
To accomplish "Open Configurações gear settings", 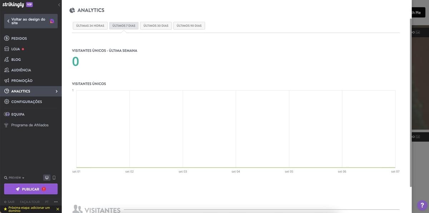I will click(31, 101).
